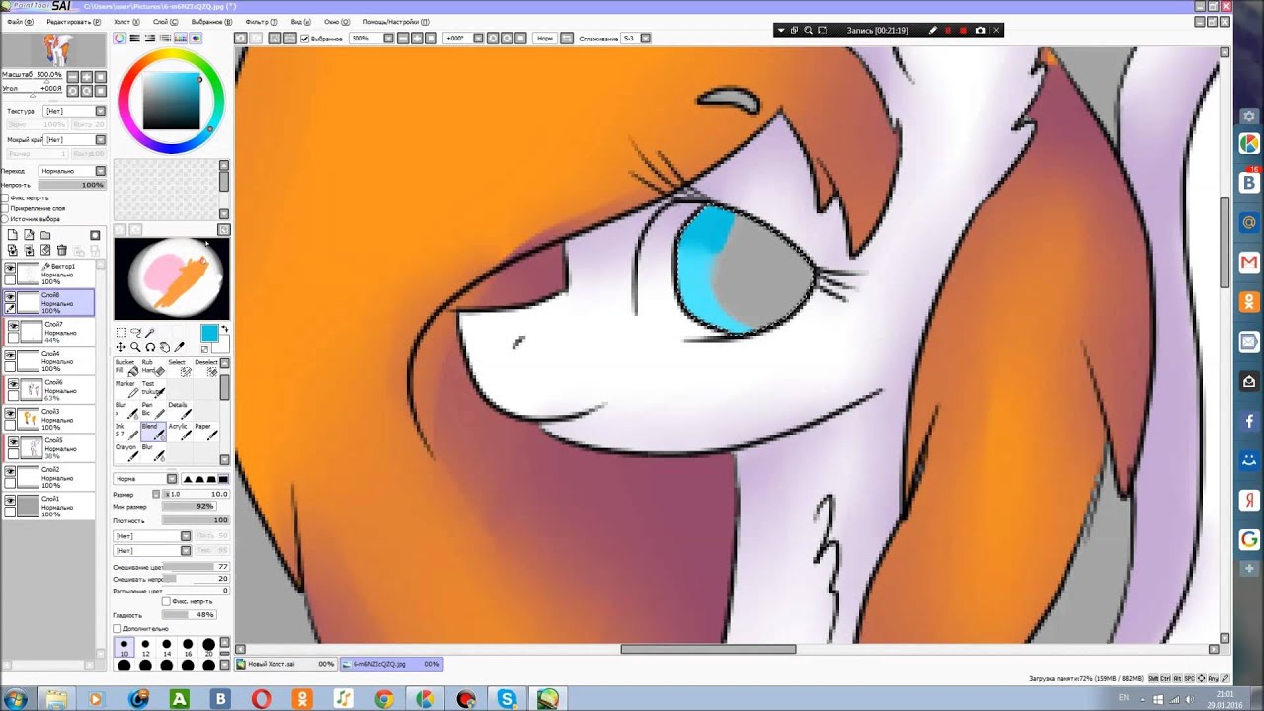Select the Marker brush tool

pos(126,388)
